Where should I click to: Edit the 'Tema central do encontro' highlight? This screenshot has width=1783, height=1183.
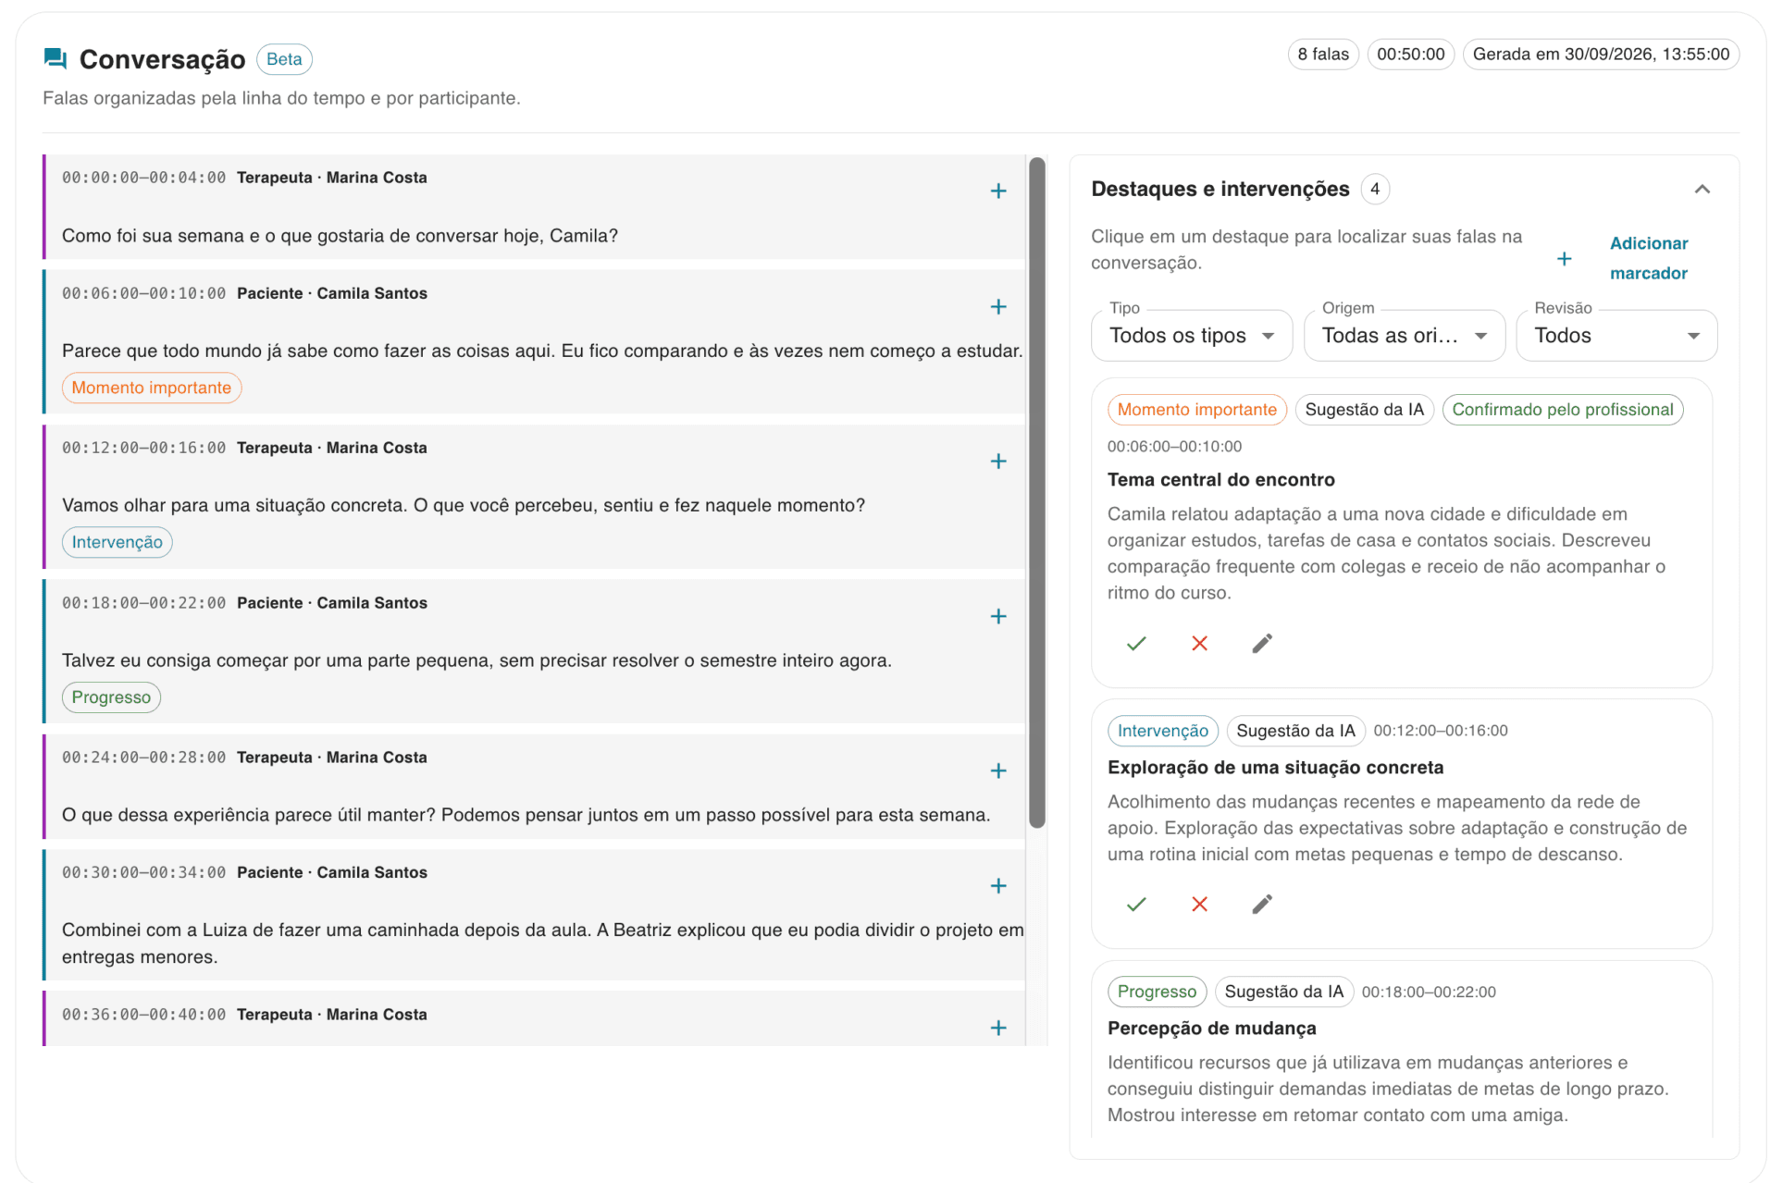pos(1262,644)
